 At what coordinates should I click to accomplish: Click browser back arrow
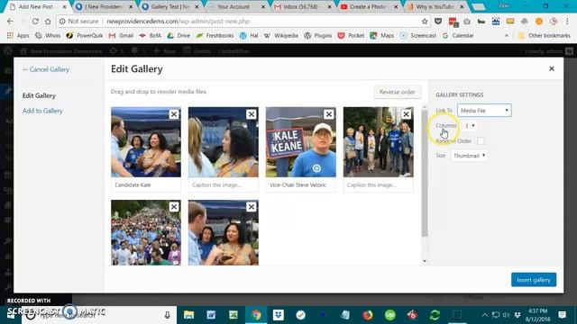pos(10,22)
